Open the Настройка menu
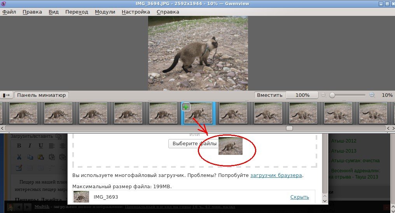395x213 pixels. tap(136, 12)
